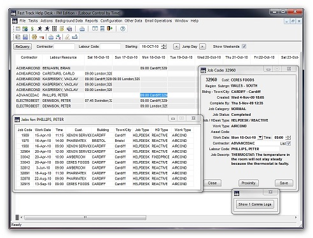Image resolution: width=313 pixels, height=238 pixels.
Task: Click Save in the Job Code window
Action: tap(284, 183)
